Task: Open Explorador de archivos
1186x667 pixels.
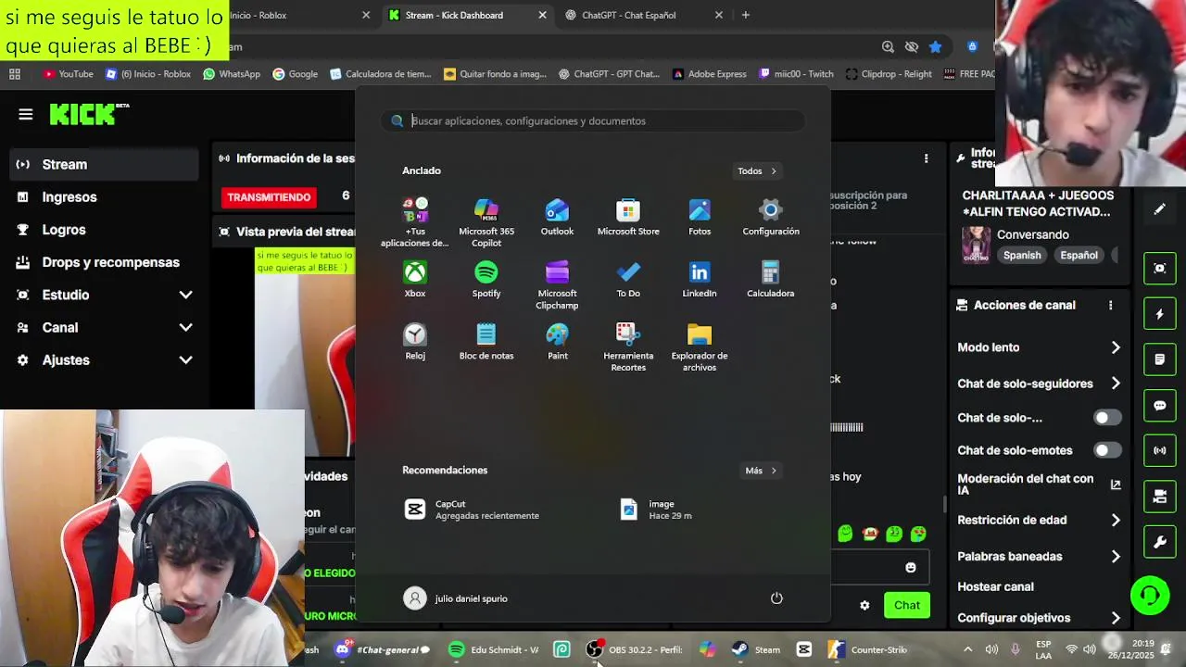Action: coord(700,347)
